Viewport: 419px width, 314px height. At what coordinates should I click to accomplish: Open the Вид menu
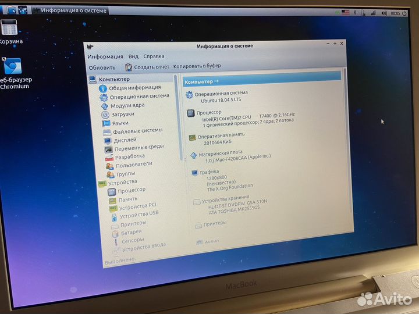click(x=133, y=56)
